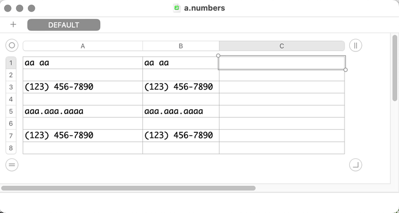
Task: Click cell B5 containing aaa.aaa.aaaa
Action: coord(181,111)
